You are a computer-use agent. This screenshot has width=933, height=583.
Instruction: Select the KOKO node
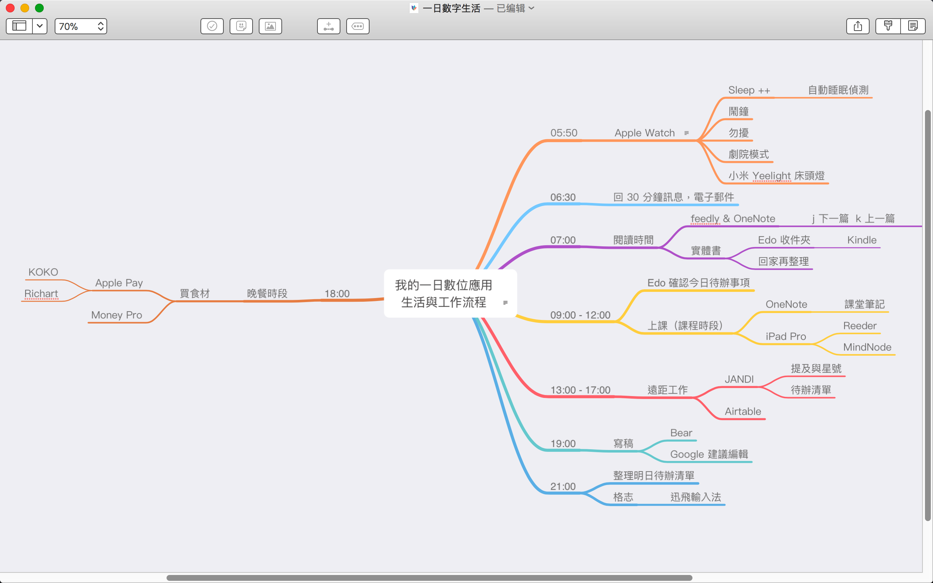pyautogui.click(x=43, y=272)
